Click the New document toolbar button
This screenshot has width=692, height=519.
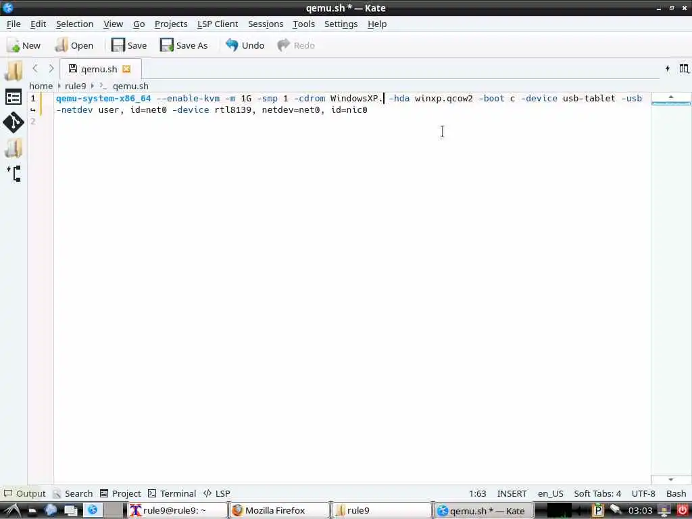click(24, 45)
